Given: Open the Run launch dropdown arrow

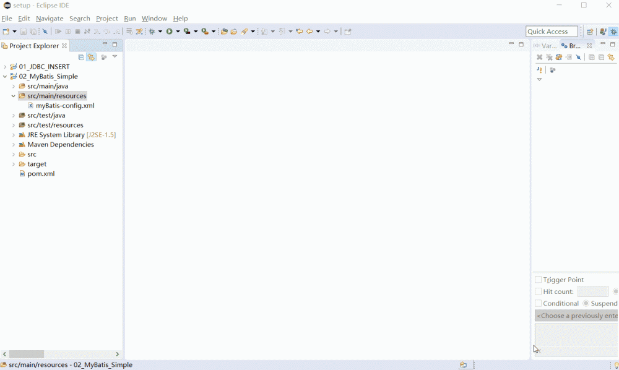Looking at the screenshot, I should click(x=178, y=32).
